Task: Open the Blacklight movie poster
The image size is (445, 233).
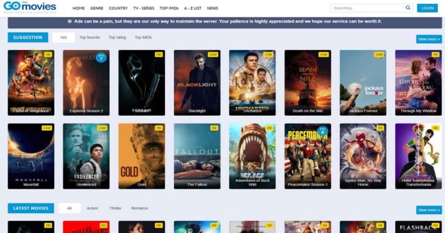Action: [197, 83]
